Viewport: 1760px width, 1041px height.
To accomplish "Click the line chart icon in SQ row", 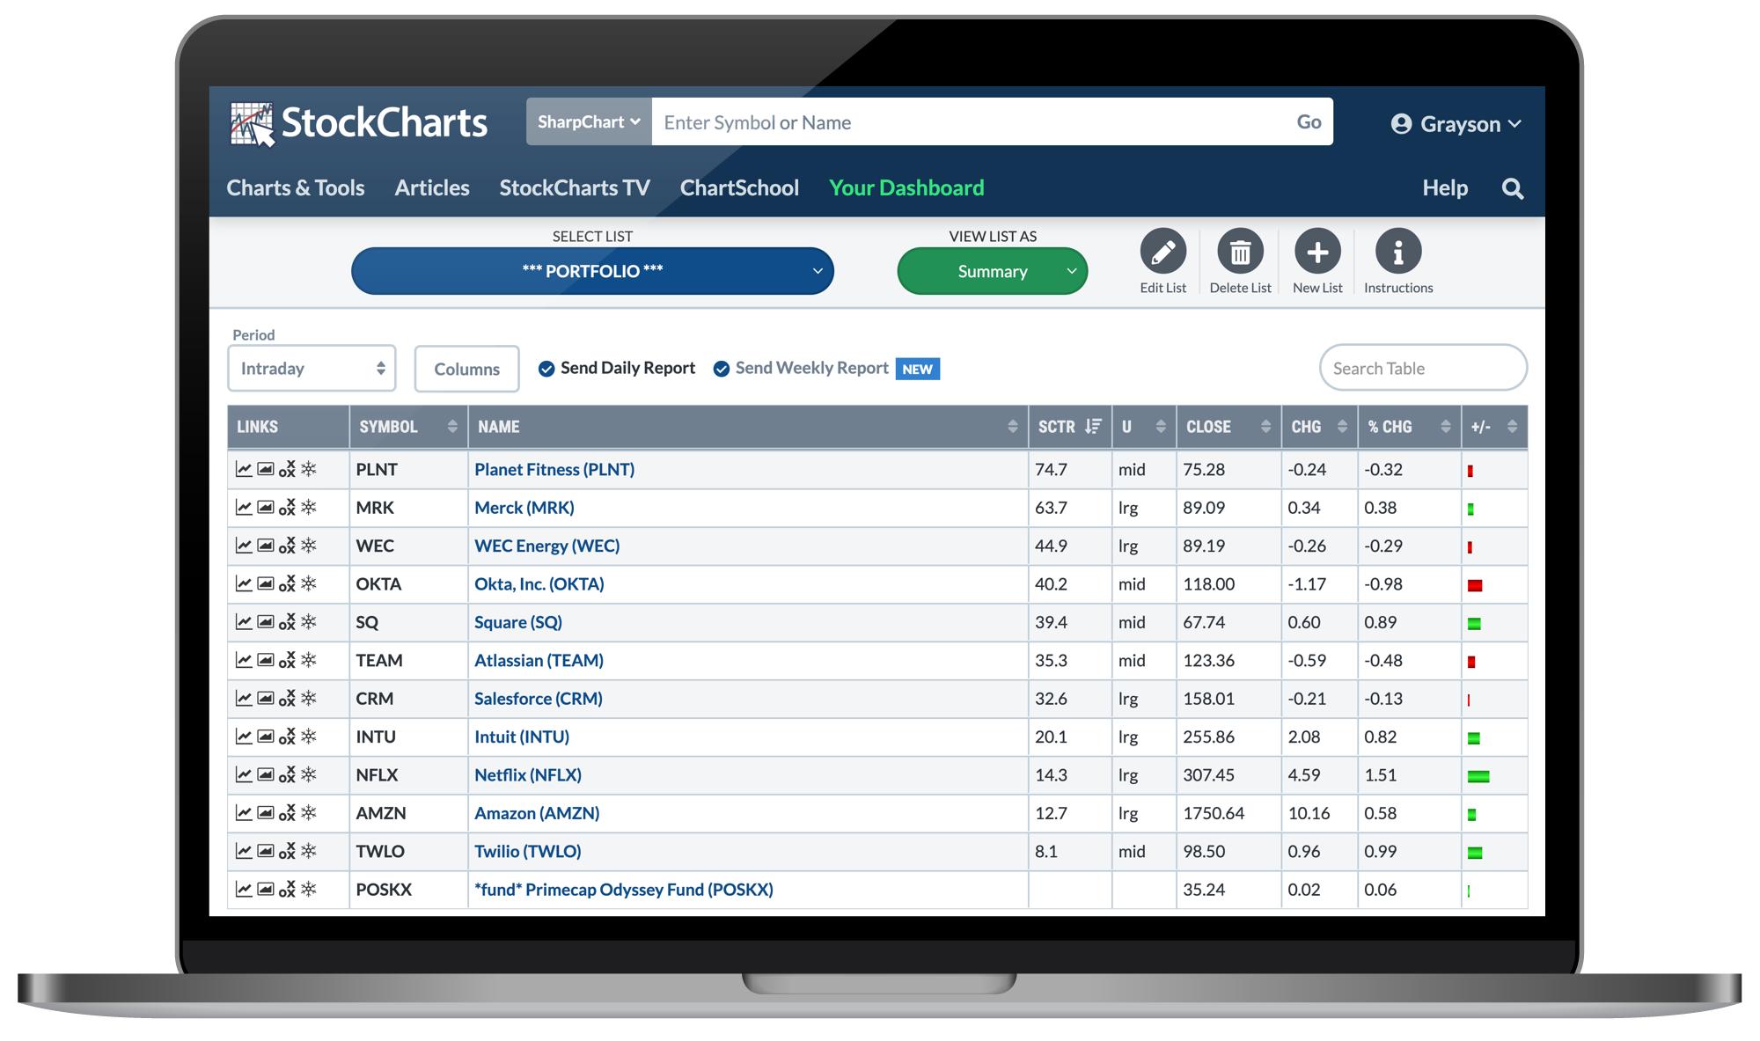I will 244,621.
